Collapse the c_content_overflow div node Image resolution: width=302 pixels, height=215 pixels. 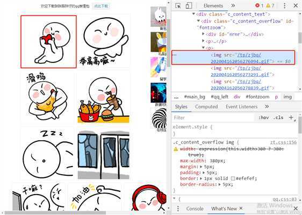point(198,20)
